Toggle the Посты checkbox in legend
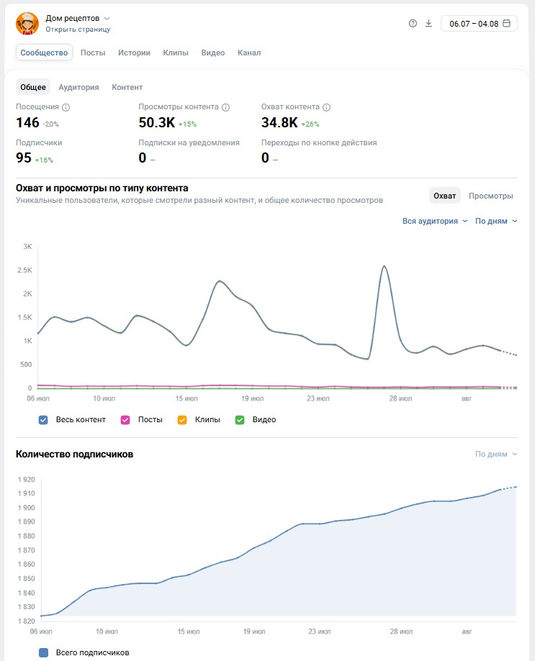This screenshot has width=535, height=661. point(125,420)
